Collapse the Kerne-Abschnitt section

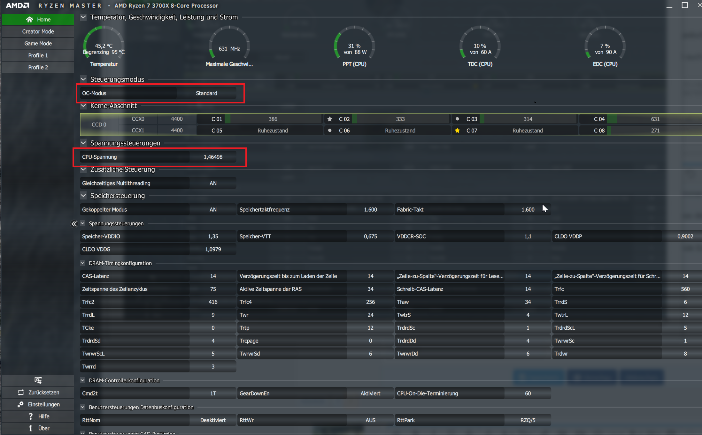[x=83, y=106]
